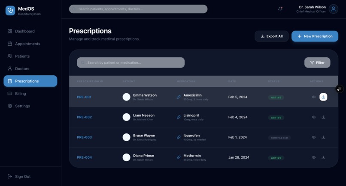Image resolution: width=346 pixels, height=186 pixels.
Task: View PRE-002 details via eye icon
Action: click(x=313, y=117)
